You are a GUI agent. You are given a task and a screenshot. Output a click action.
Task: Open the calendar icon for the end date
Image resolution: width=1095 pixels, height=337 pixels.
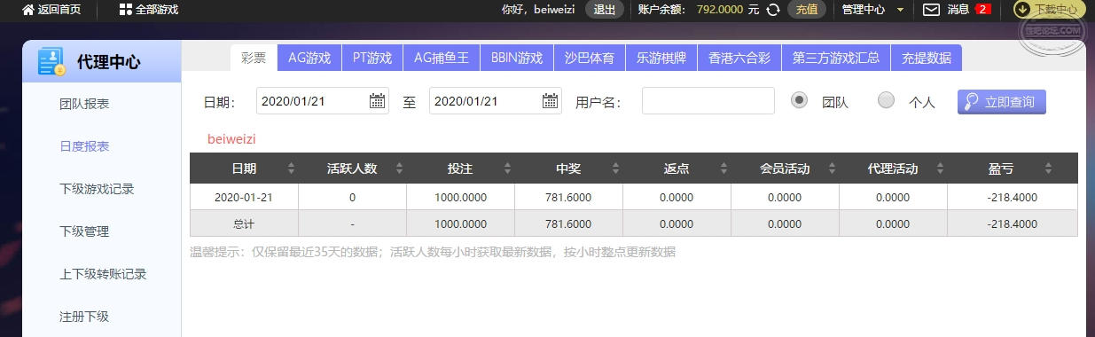(551, 101)
